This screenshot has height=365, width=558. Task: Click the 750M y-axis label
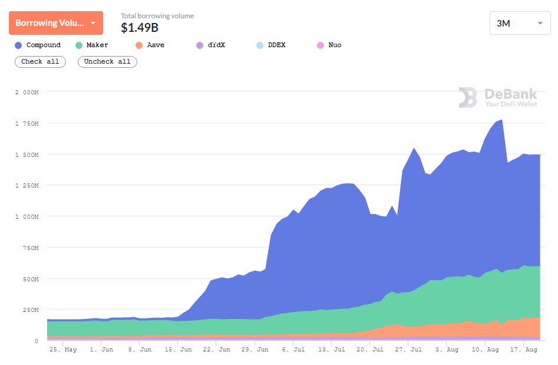click(31, 248)
